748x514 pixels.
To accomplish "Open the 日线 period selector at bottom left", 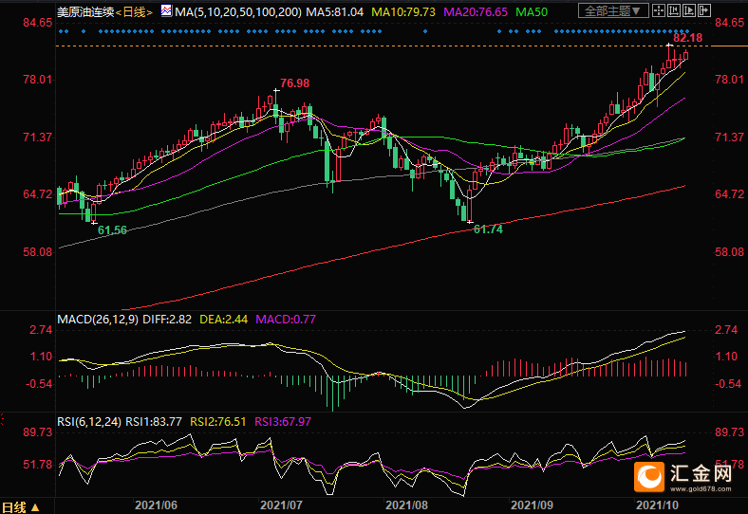I will pyautogui.click(x=21, y=506).
